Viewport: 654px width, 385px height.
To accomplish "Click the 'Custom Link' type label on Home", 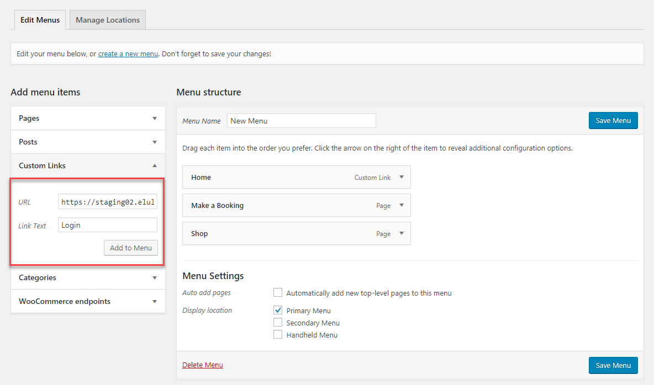I will [372, 178].
